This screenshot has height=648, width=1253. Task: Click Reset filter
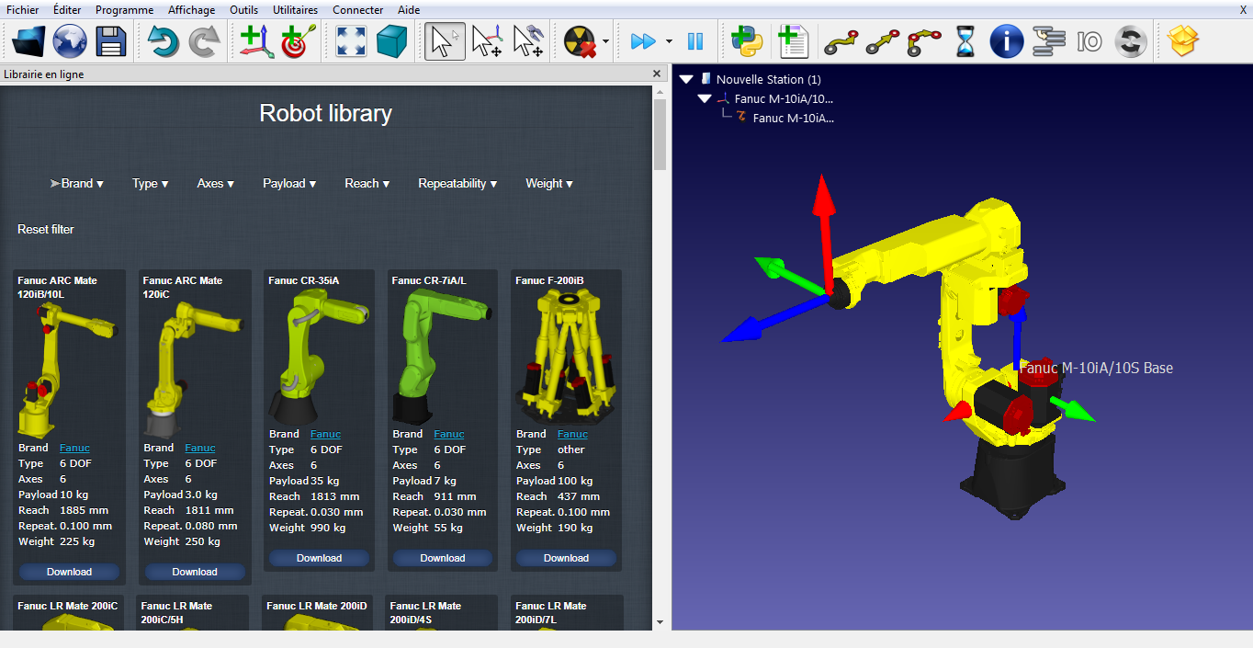(x=46, y=230)
